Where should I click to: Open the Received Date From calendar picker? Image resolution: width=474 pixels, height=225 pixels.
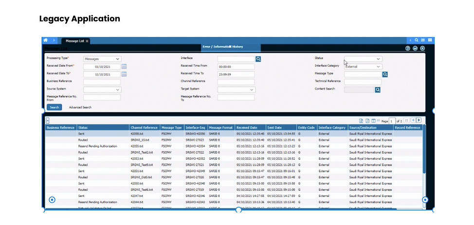(124, 67)
